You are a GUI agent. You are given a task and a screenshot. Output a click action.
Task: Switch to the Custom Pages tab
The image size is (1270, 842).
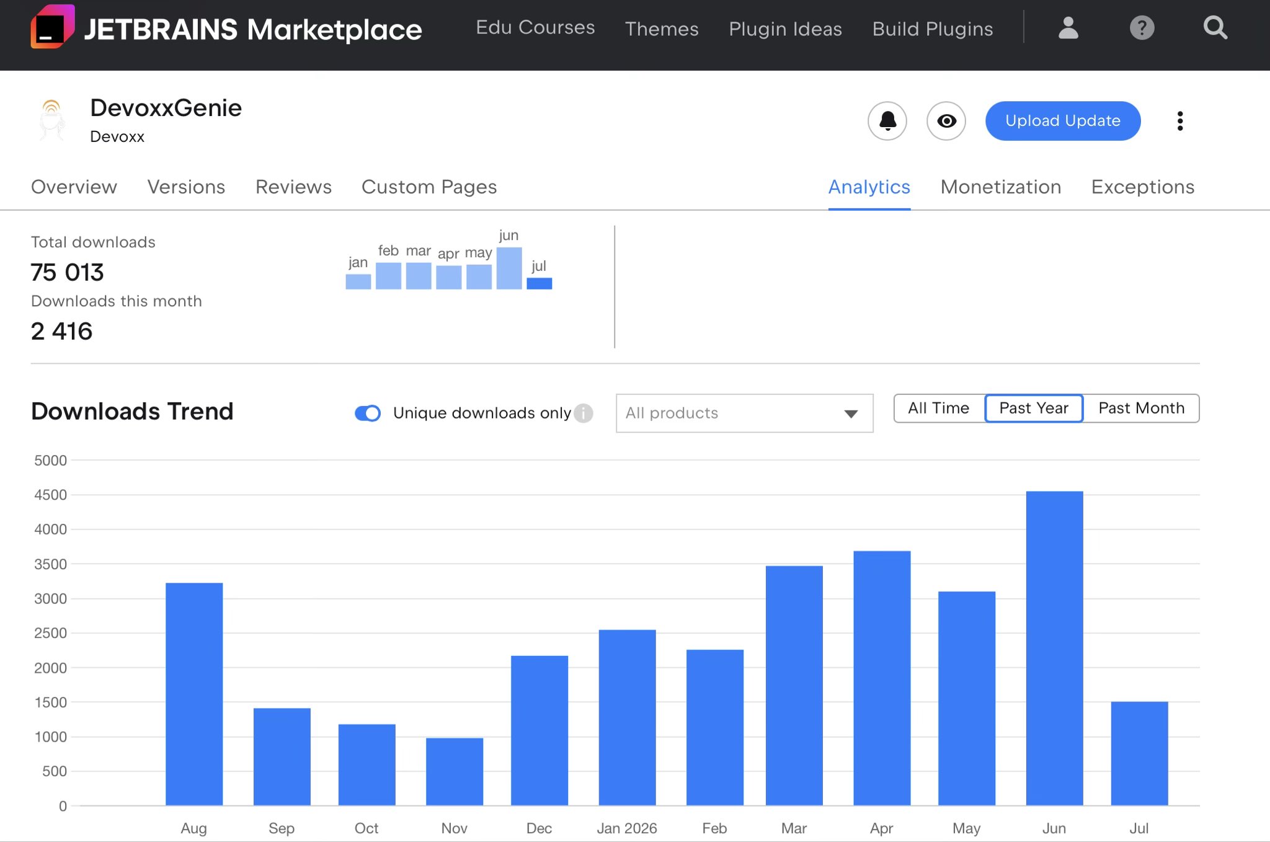coord(429,187)
